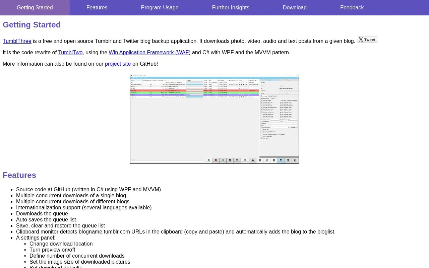Click 'Save, clear and restore the queue list'
Image resolution: width=429 pixels, height=268 pixels.
coord(60,225)
